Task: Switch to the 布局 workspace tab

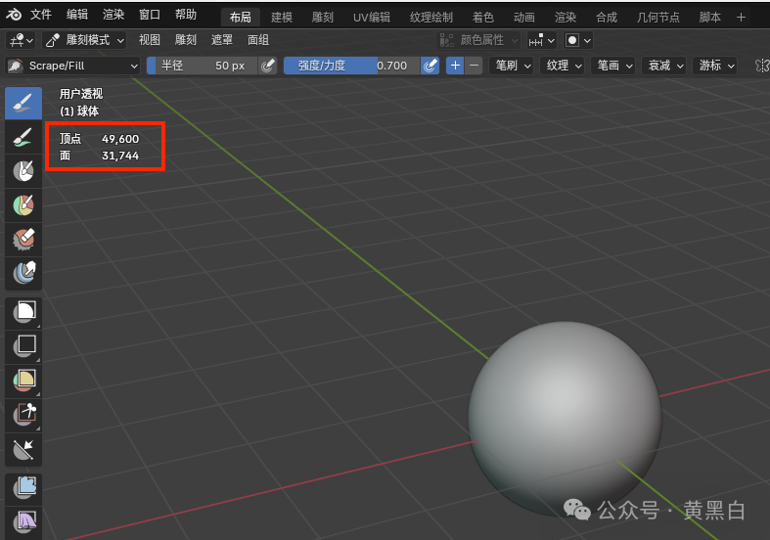Action: click(241, 18)
